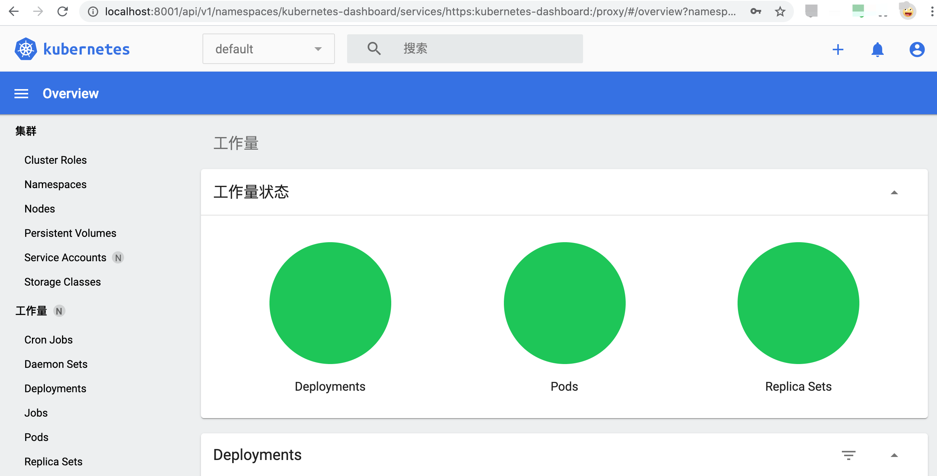
Task: Collapse the 工作量状态 card
Action: coord(894,193)
